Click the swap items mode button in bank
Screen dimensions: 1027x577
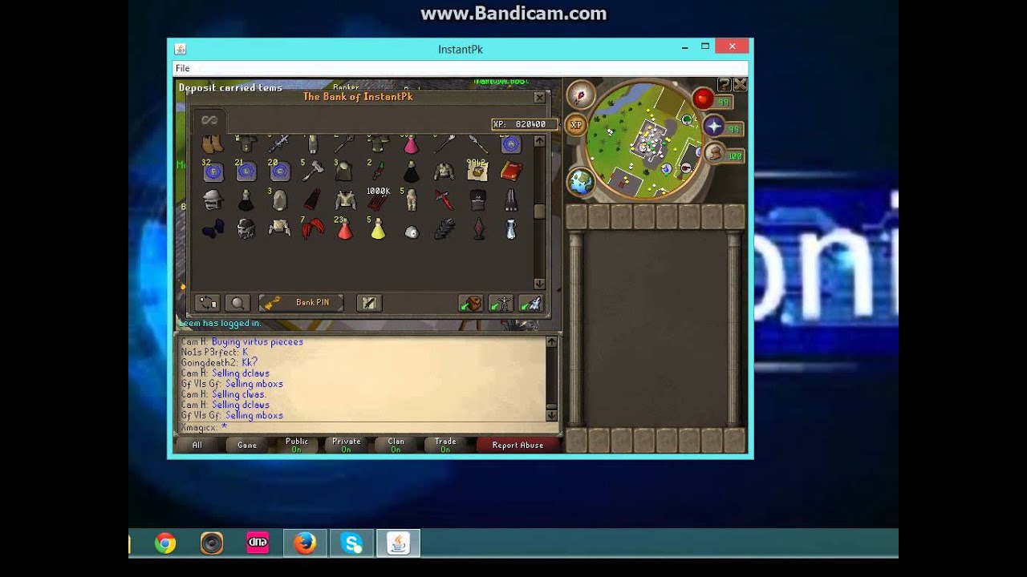tap(208, 303)
